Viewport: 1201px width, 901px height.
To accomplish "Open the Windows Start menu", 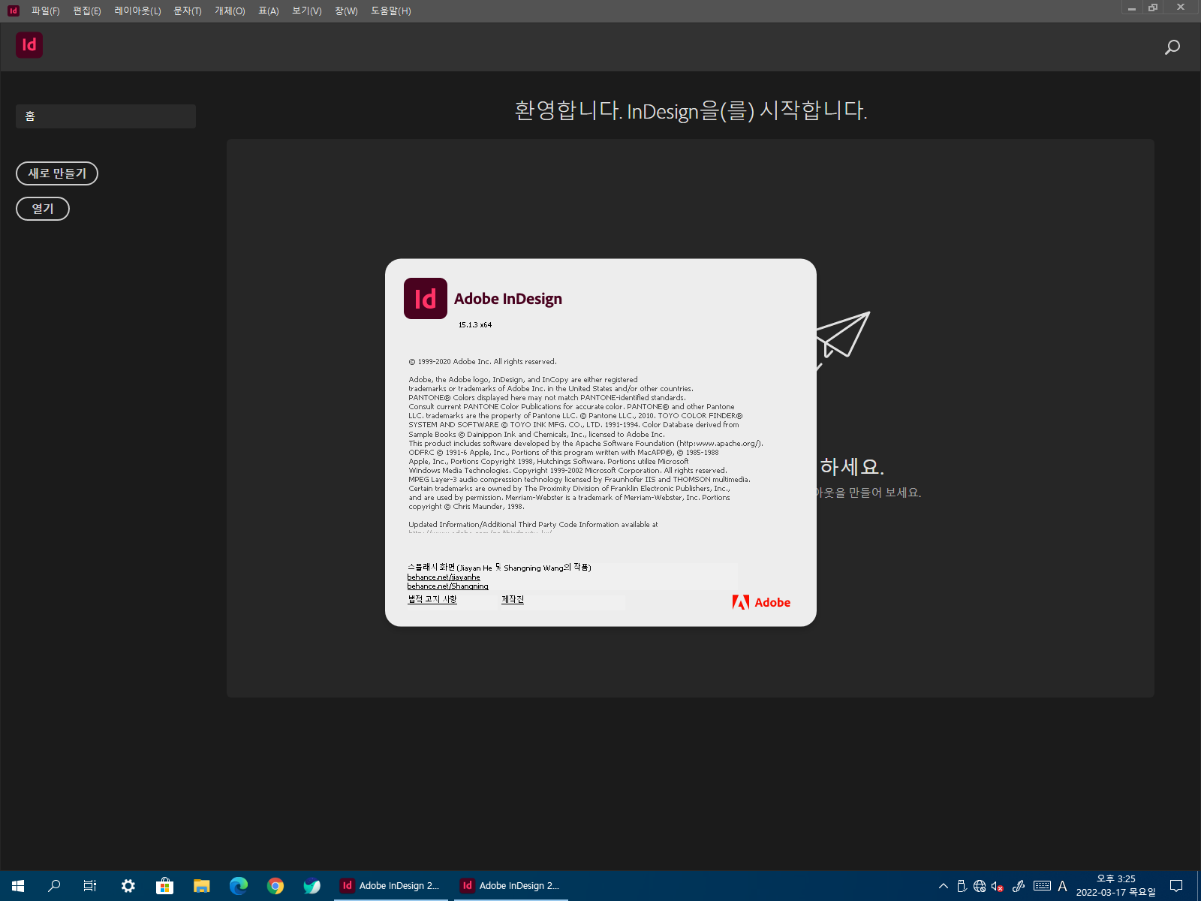I will [18, 886].
